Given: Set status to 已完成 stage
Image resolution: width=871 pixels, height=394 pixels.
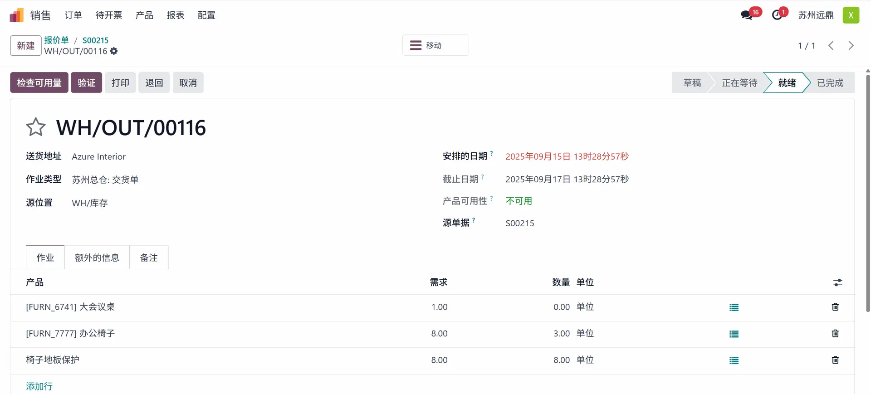Looking at the screenshot, I should (830, 83).
